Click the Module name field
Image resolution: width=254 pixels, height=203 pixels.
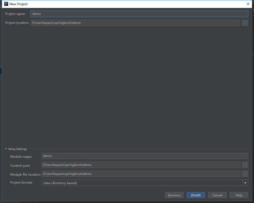coord(145,156)
